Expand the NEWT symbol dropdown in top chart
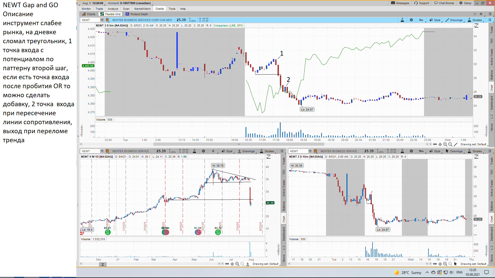The width and height of the screenshot is (495, 278). point(102,20)
